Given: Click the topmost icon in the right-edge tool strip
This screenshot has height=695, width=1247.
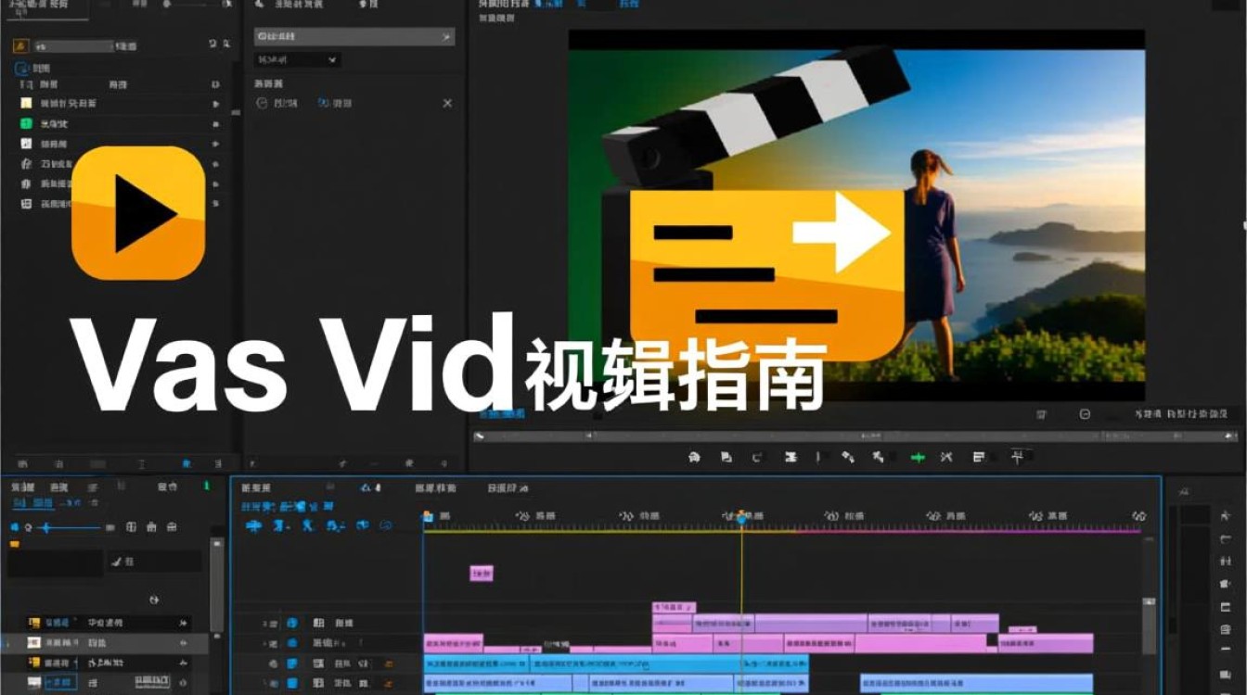Looking at the screenshot, I should coord(1227,515).
